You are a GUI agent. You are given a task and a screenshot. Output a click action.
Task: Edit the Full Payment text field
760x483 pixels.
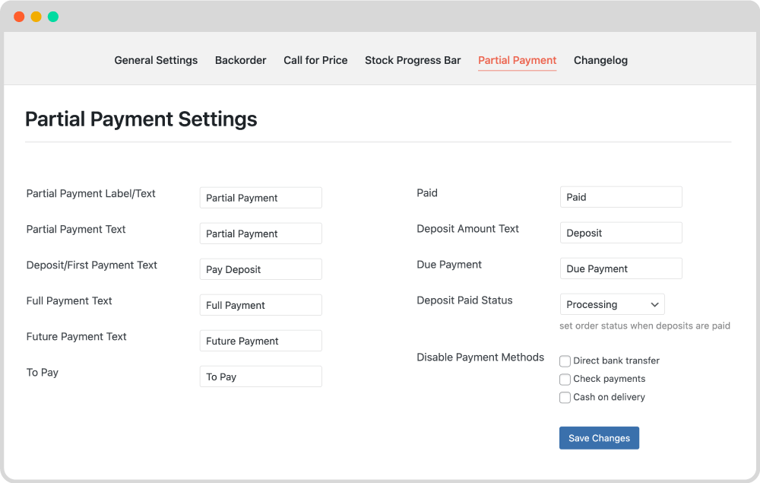(x=261, y=305)
